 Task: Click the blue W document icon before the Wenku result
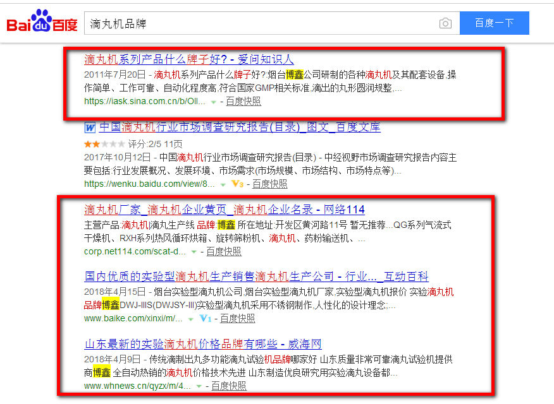tap(89, 128)
